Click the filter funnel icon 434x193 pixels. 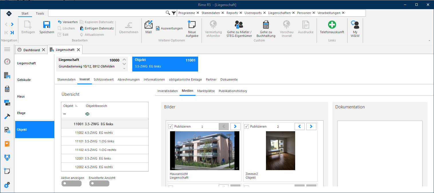tap(173, 13)
